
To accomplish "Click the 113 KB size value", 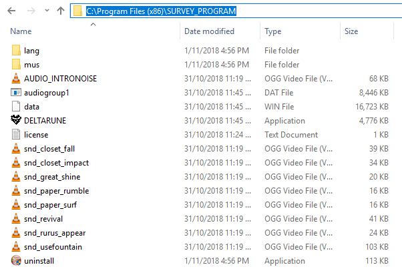I will click(377, 261).
